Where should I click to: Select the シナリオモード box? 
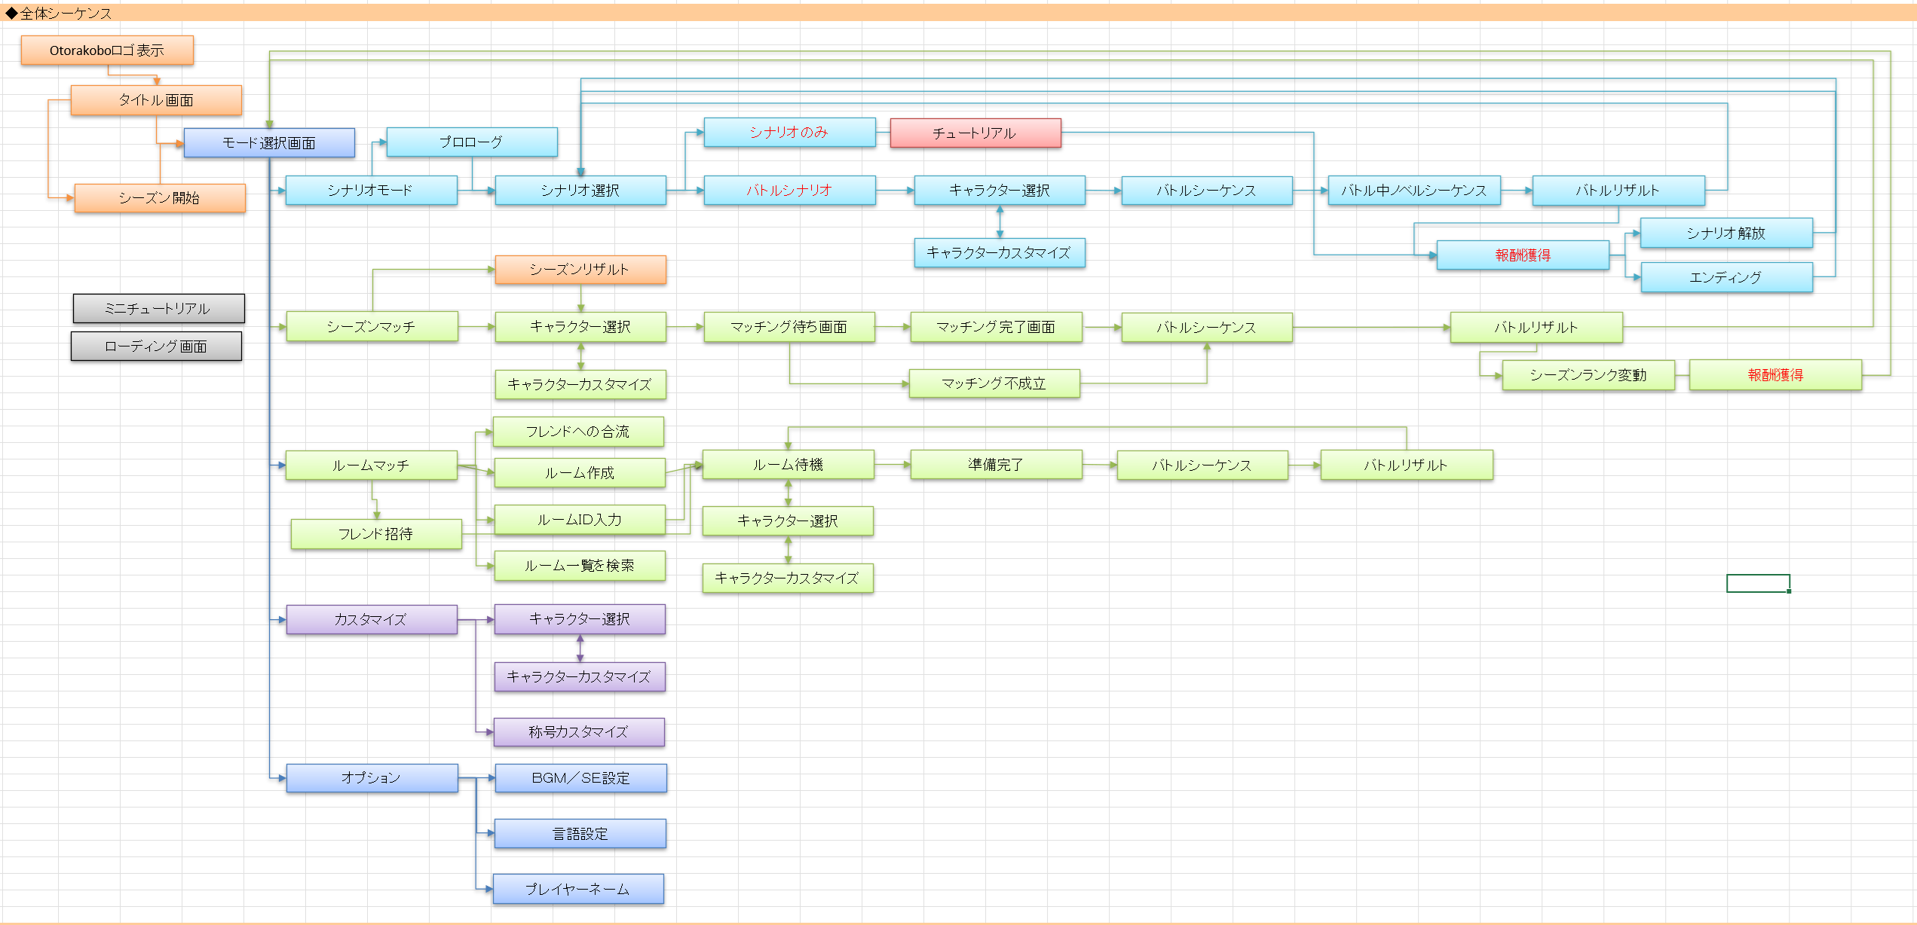coord(371,191)
